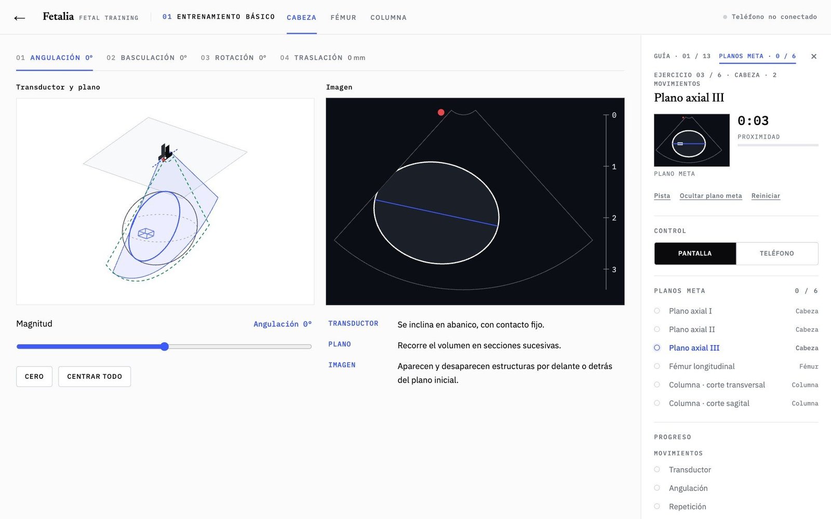The image size is (831, 519).
Task: Click the Proximidad progress bar
Action: tap(778, 145)
